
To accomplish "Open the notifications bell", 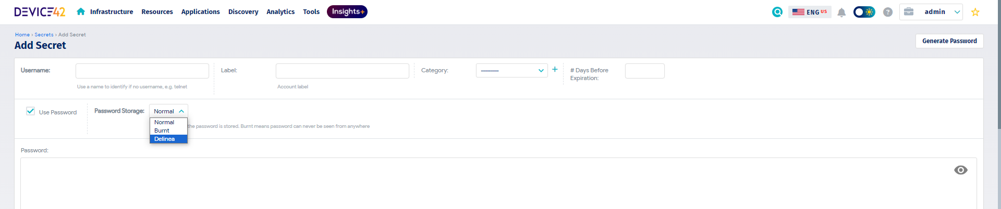I will 841,12.
